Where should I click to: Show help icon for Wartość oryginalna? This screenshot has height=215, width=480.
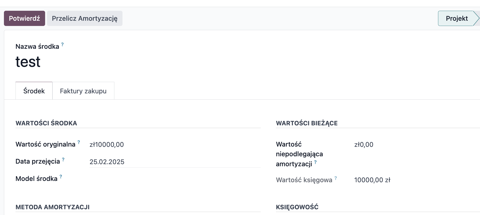coord(79,142)
